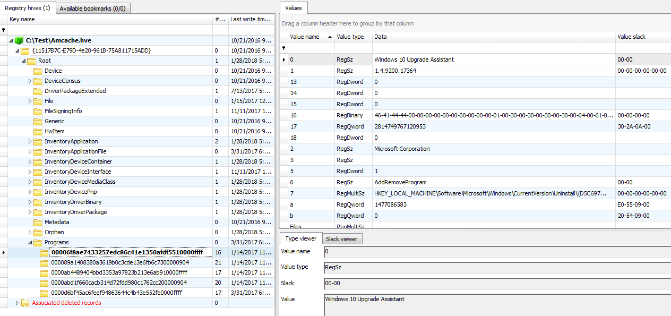Expand the InventoryApplication node
Viewport: 671px width, 316px height.
point(30,141)
